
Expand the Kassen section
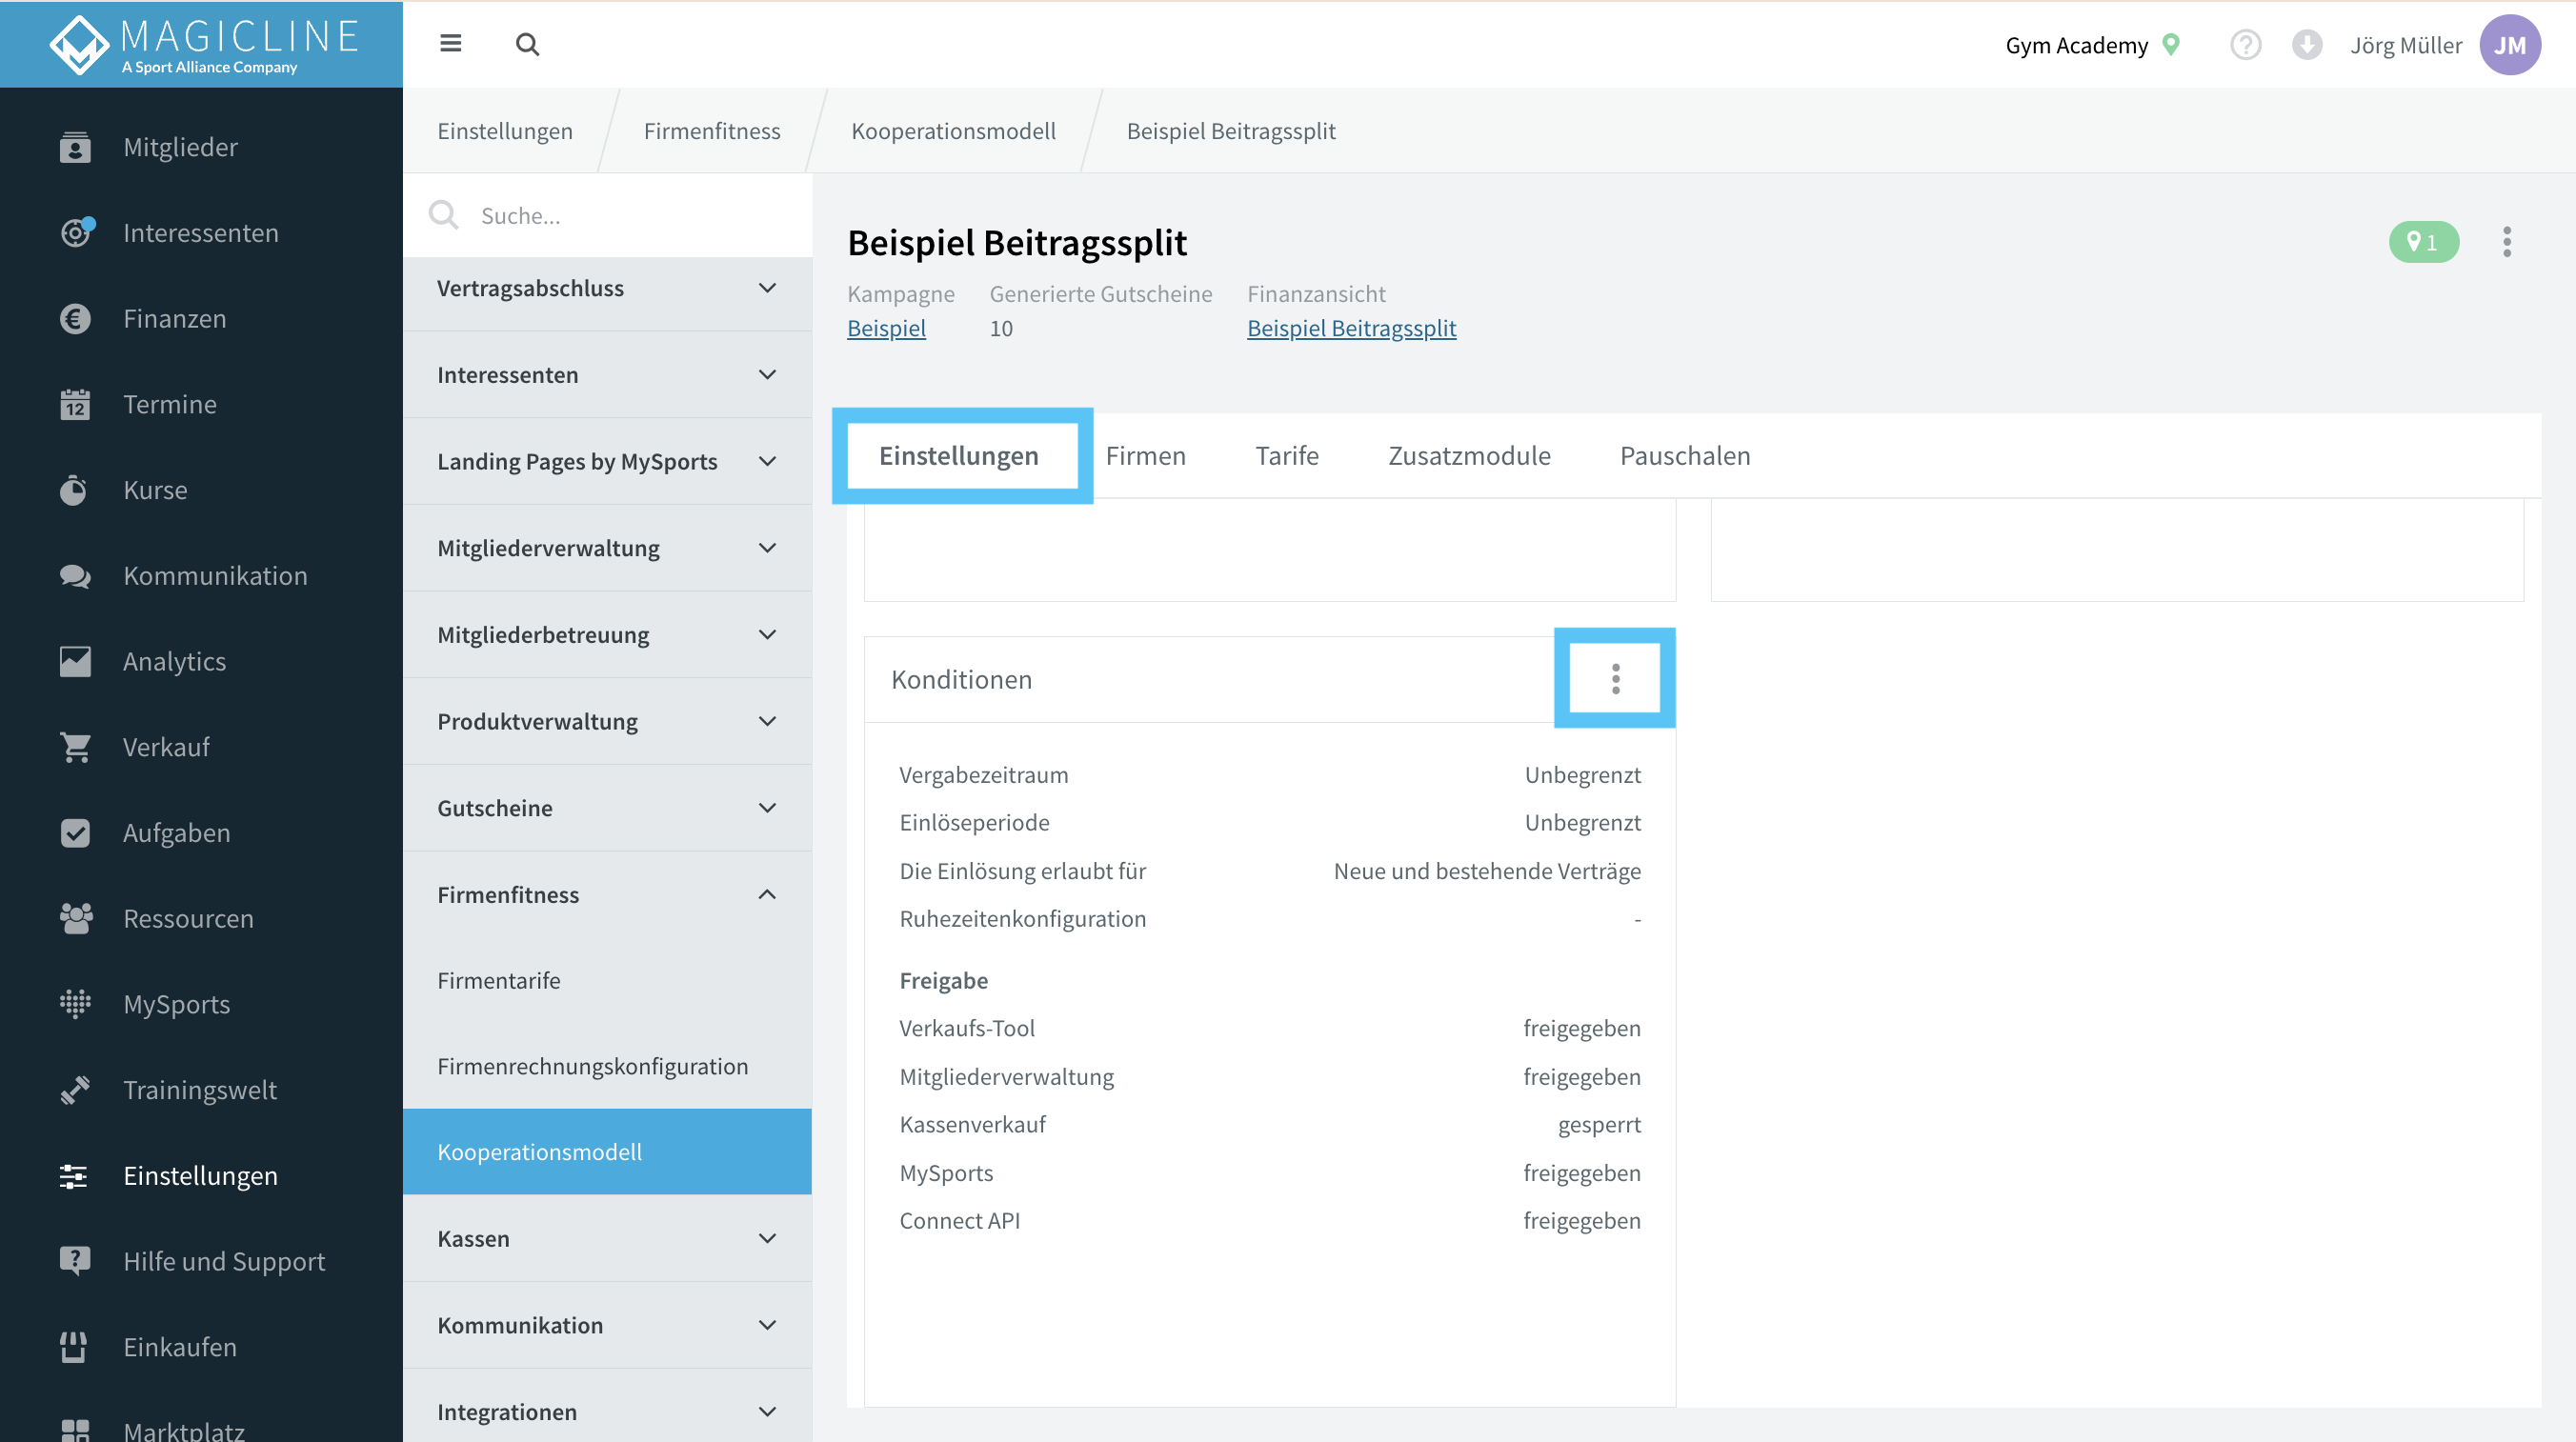pos(608,1238)
